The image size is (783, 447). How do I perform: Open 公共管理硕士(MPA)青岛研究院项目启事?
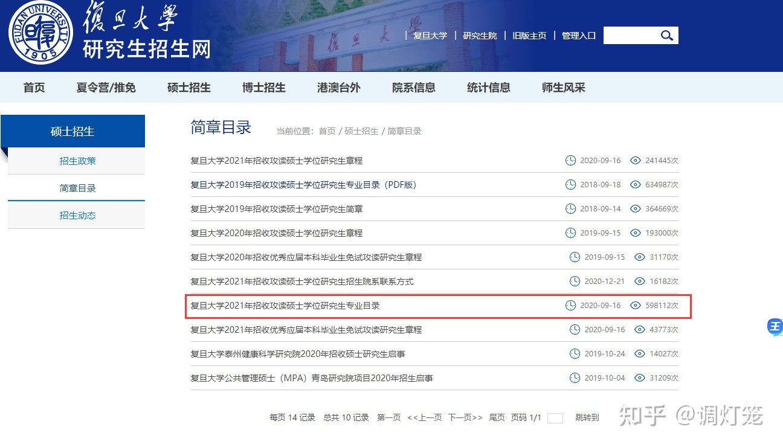312,378
